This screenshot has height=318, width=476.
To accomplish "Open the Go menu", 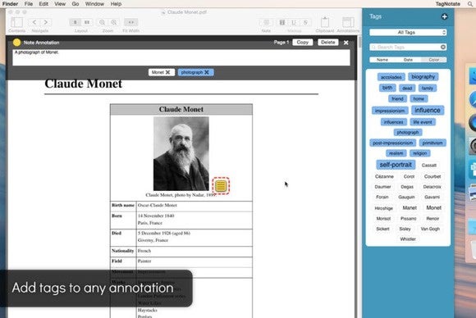I will tap(76, 4).
